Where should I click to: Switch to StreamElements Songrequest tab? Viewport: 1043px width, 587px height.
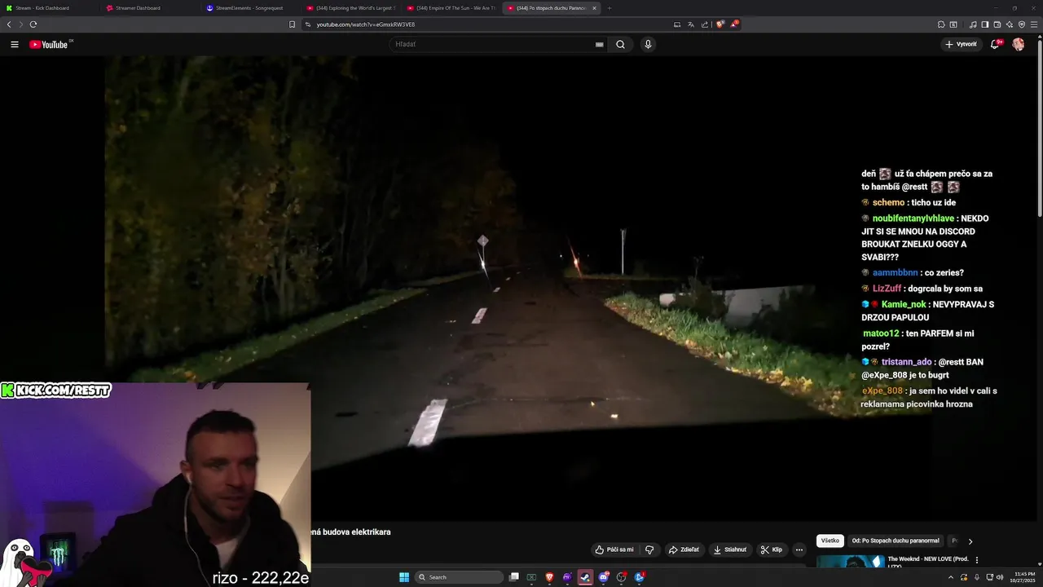point(252,8)
